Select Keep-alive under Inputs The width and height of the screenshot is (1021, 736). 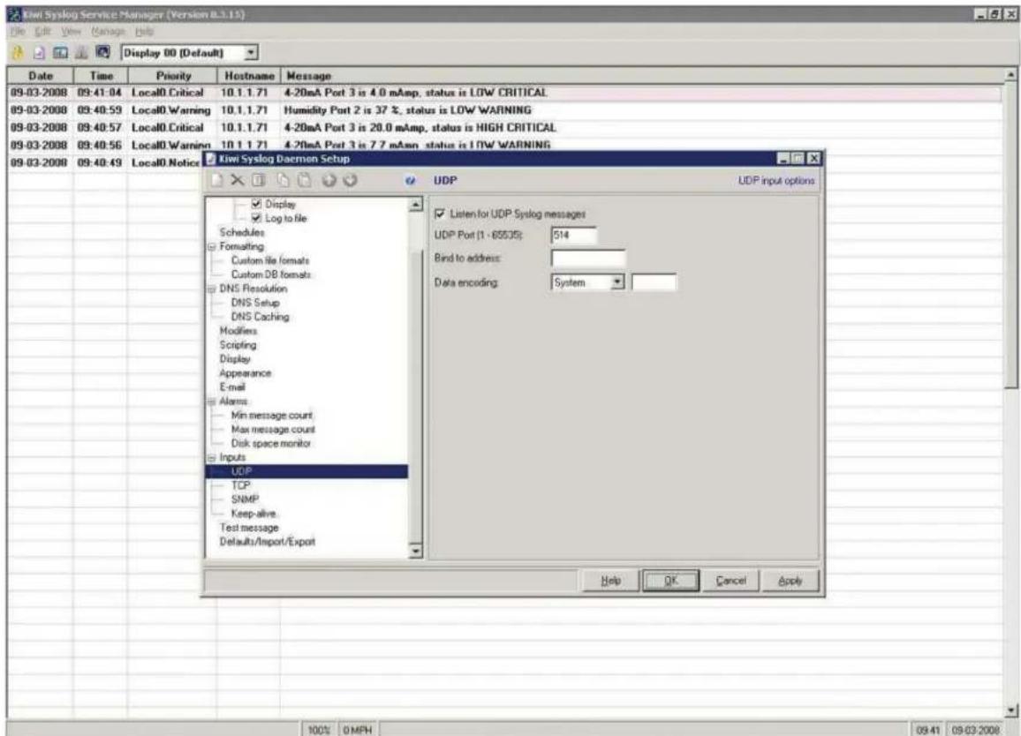pyautogui.click(x=253, y=514)
